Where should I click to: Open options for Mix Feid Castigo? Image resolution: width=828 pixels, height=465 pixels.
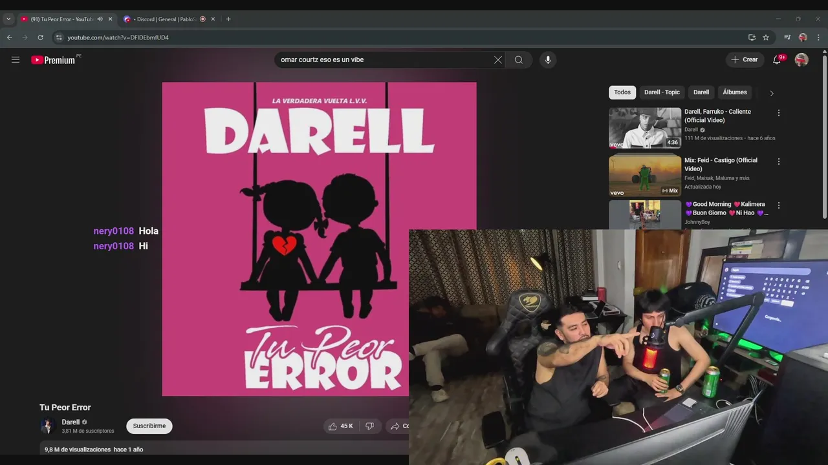click(779, 161)
